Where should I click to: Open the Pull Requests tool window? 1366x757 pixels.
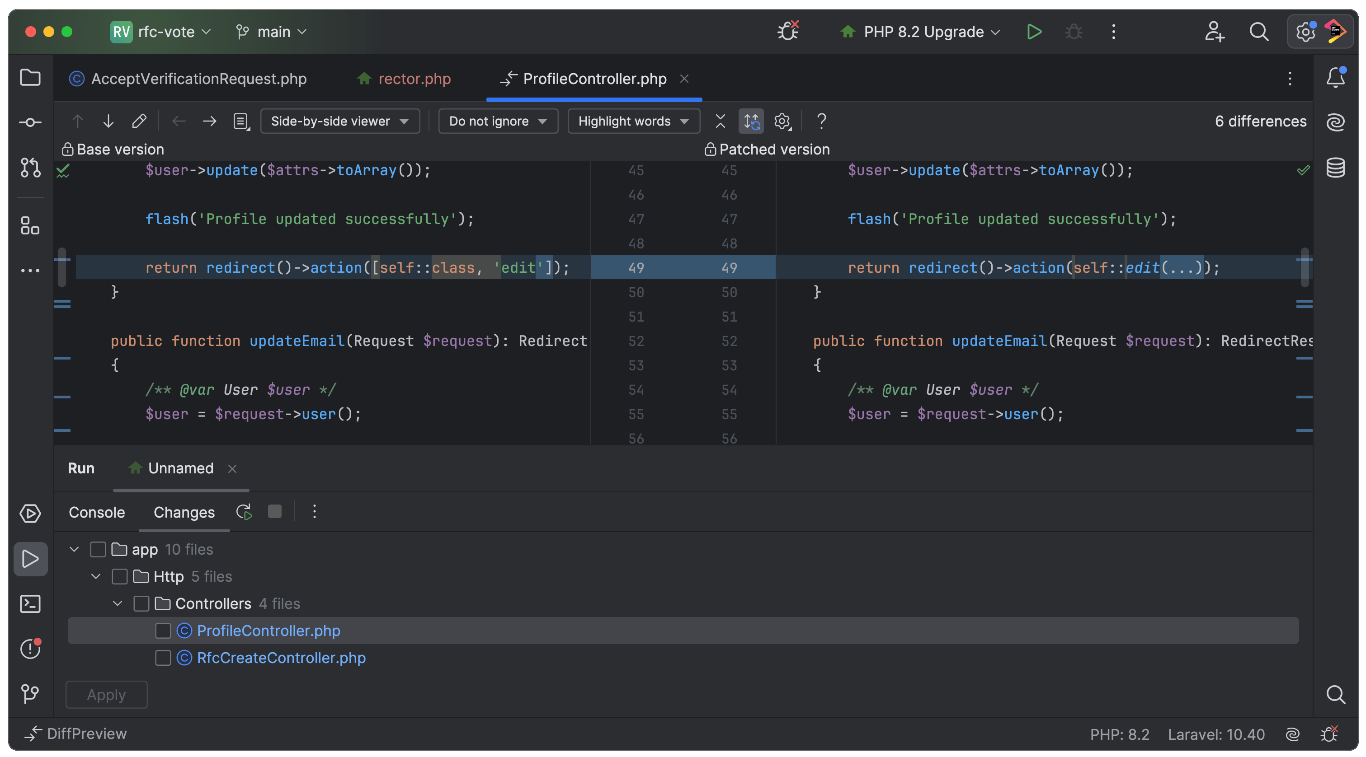pyautogui.click(x=30, y=168)
